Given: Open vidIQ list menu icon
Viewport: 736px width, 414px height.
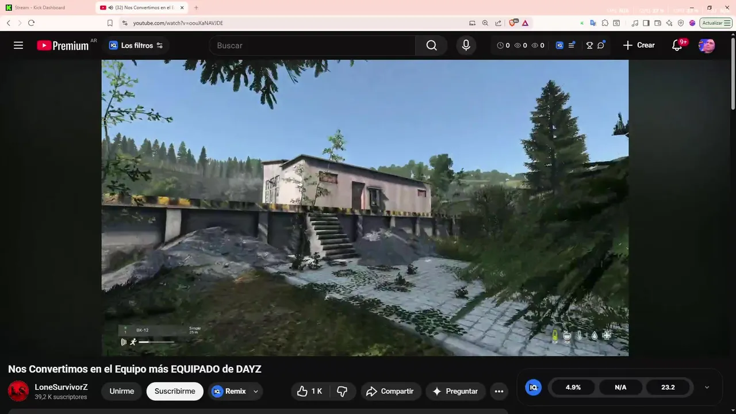Looking at the screenshot, I should click(x=572, y=45).
